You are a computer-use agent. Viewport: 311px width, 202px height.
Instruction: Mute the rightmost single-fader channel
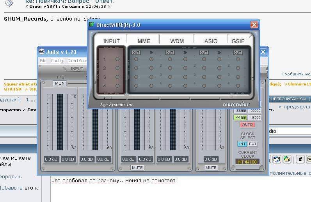tap(211, 168)
